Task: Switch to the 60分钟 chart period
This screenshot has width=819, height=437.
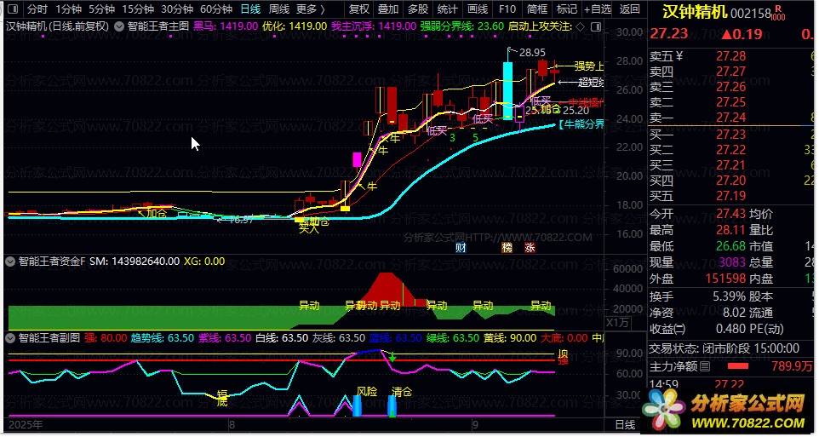Action: coord(216,9)
